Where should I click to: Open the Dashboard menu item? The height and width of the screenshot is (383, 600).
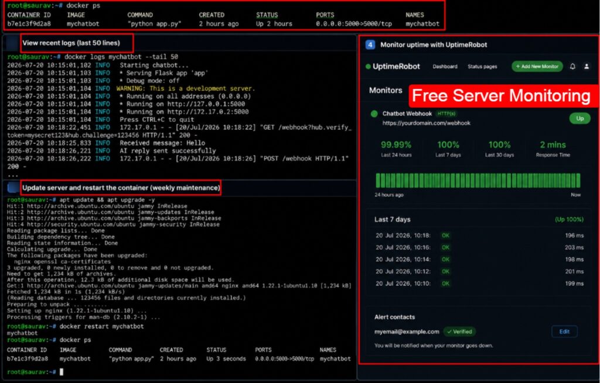coord(445,67)
